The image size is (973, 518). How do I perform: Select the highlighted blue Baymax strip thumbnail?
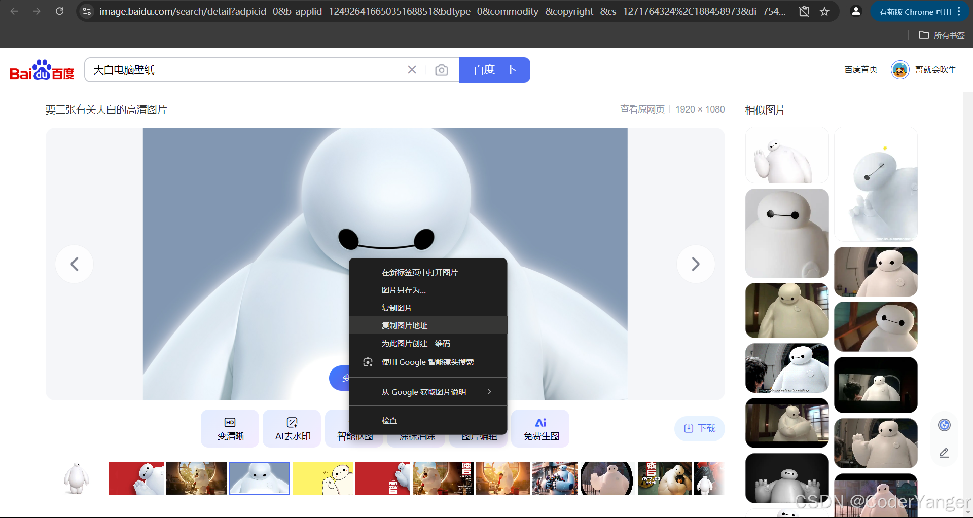coord(260,478)
